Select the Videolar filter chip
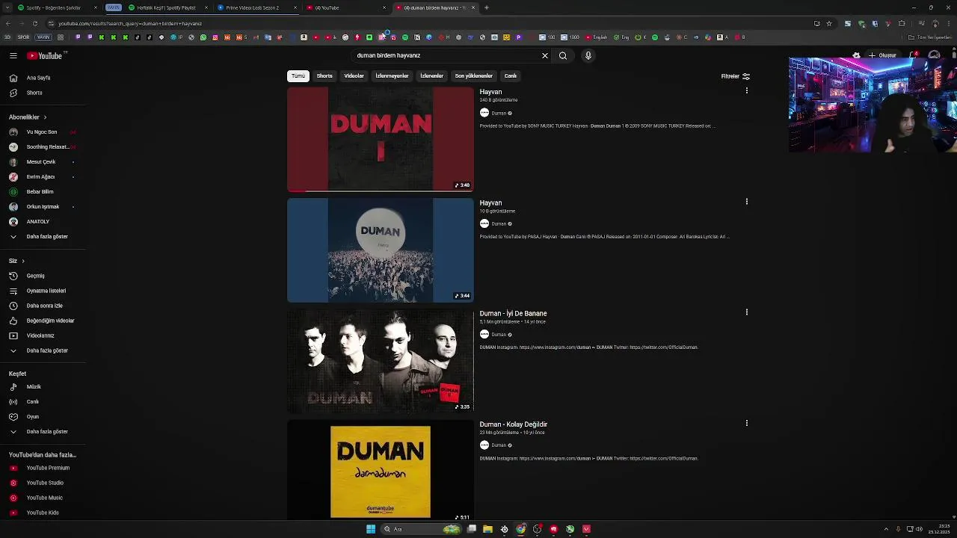 (354, 76)
